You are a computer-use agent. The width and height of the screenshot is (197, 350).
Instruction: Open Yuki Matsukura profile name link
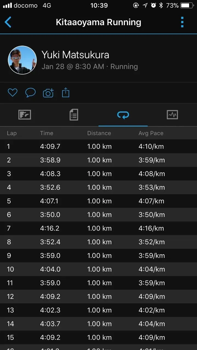(75, 55)
